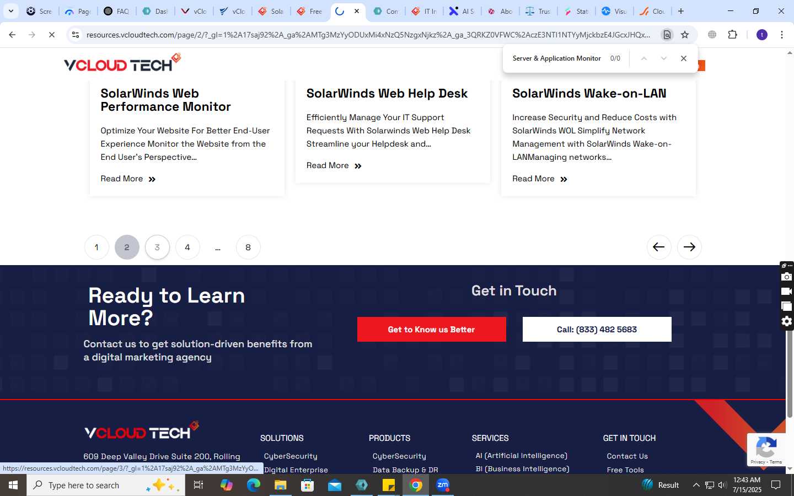
Task: Click the volume icon in the system tray
Action: coord(722,485)
